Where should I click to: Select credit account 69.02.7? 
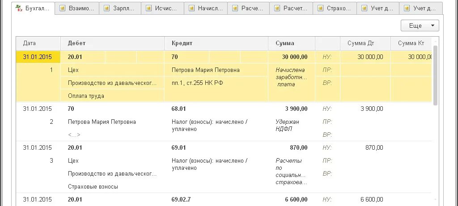click(x=181, y=200)
